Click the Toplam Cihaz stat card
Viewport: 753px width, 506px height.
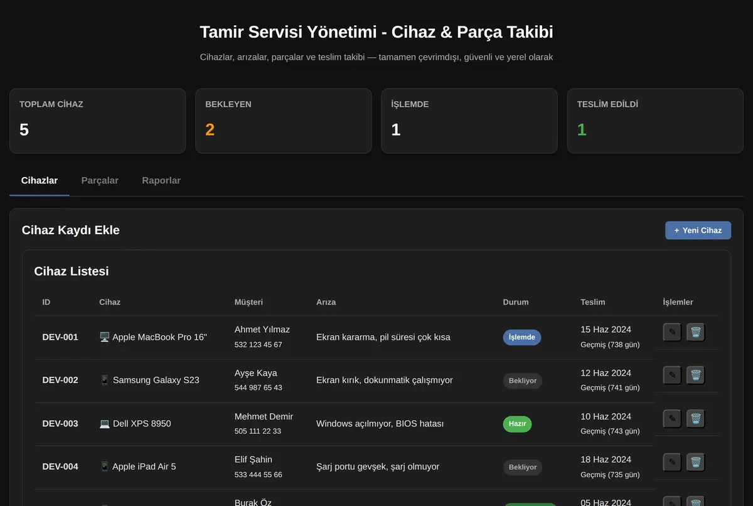97,121
